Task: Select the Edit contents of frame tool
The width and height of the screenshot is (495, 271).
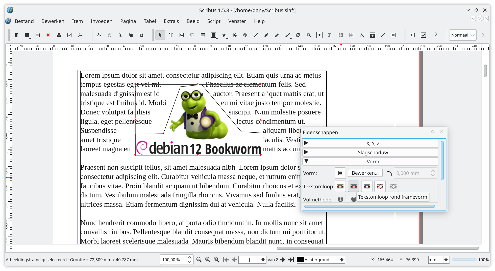Action: [x=319, y=35]
